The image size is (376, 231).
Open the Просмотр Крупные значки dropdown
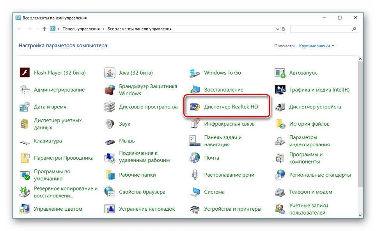(x=317, y=46)
